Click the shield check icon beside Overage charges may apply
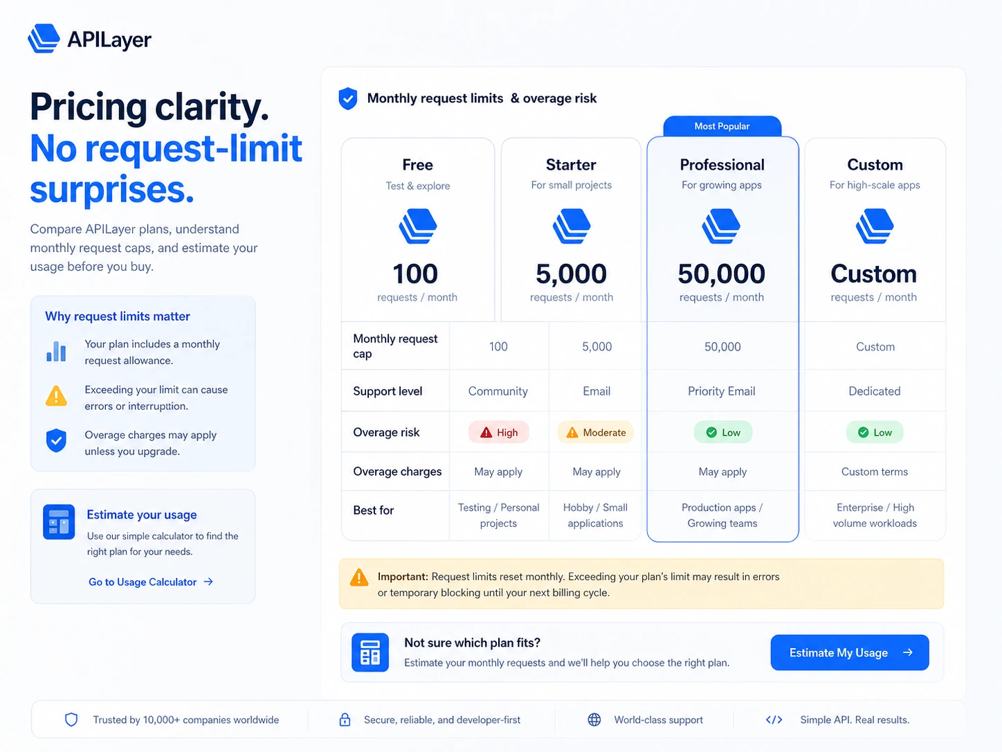 click(56, 440)
